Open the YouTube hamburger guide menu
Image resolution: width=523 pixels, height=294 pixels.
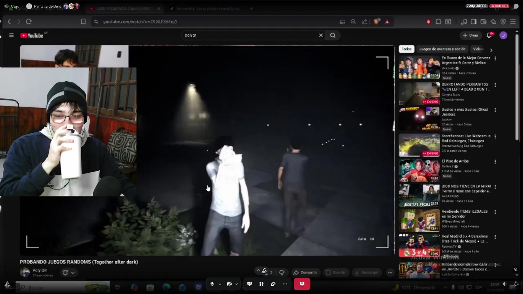click(x=11, y=36)
